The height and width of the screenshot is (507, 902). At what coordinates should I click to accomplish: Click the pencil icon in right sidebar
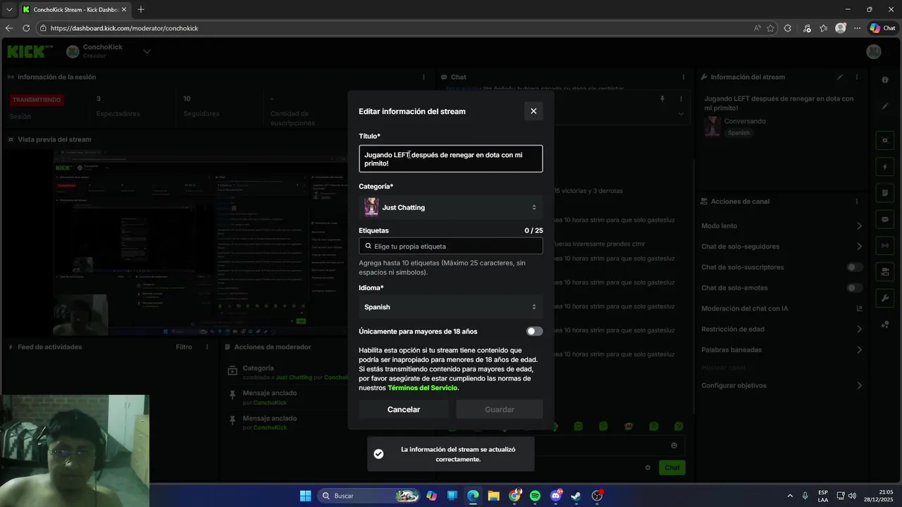[885, 106]
